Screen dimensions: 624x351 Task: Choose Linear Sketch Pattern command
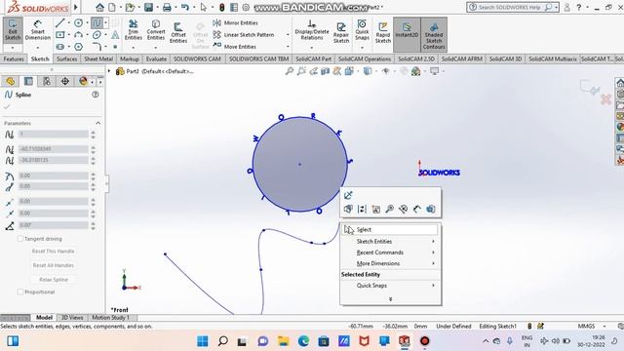coord(244,35)
